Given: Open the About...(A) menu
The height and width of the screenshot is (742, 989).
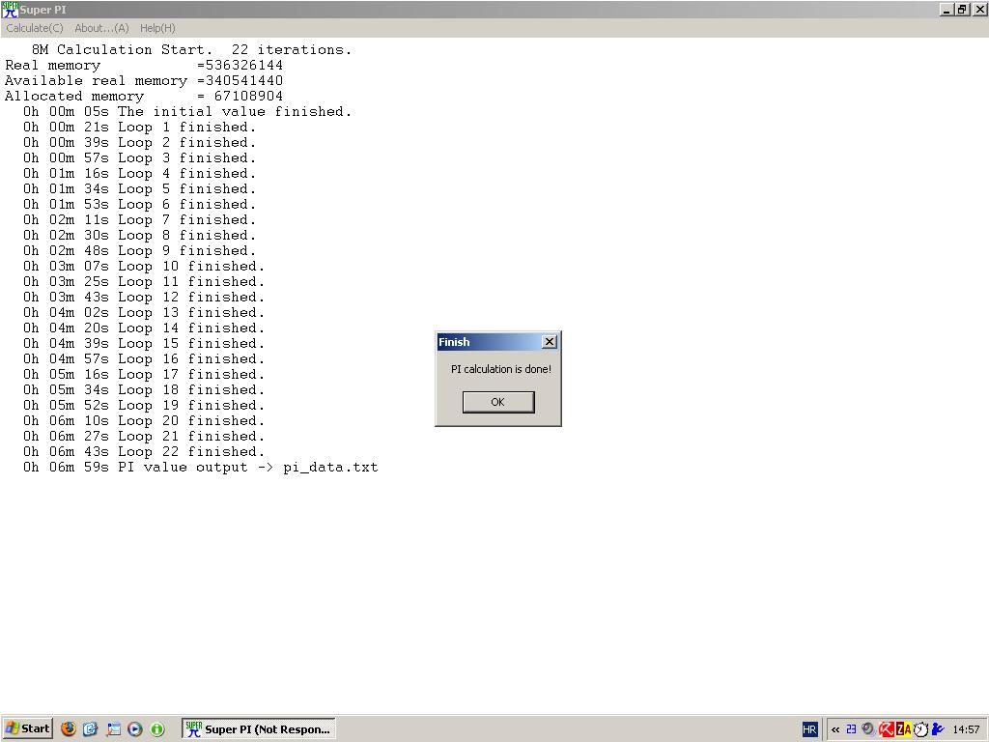Looking at the screenshot, I should (x=101, y=28).
